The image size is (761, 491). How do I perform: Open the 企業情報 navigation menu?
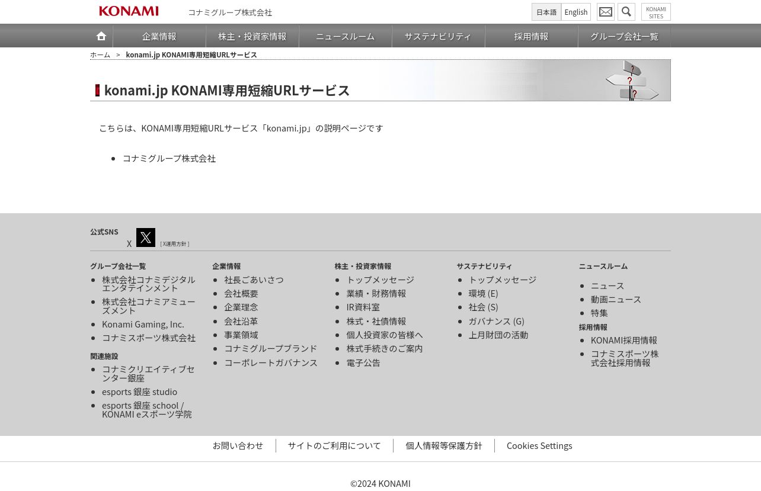click(159, 36)
